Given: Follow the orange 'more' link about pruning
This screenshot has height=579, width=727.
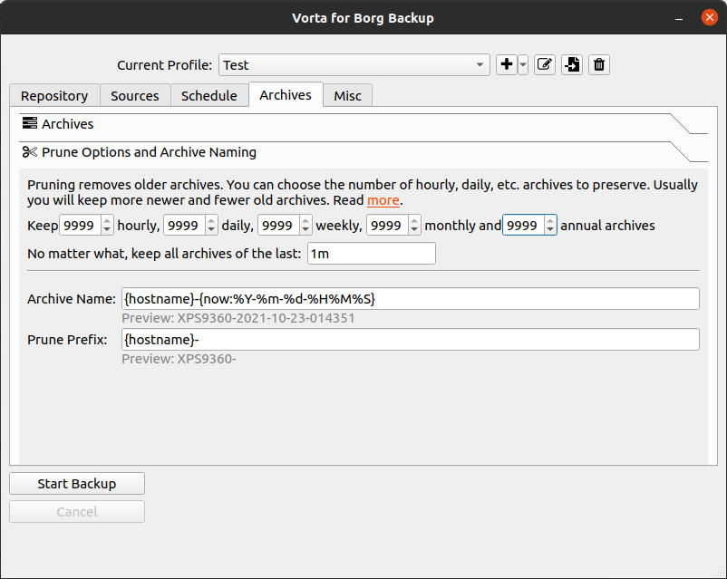Looking at the screenshot, I should click(383, 201).
